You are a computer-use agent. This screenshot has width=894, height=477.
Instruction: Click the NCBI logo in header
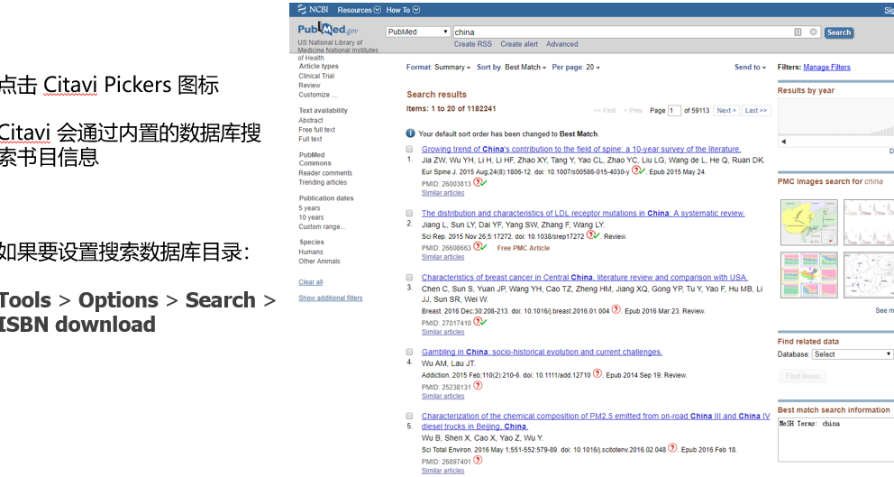(313, 10)
